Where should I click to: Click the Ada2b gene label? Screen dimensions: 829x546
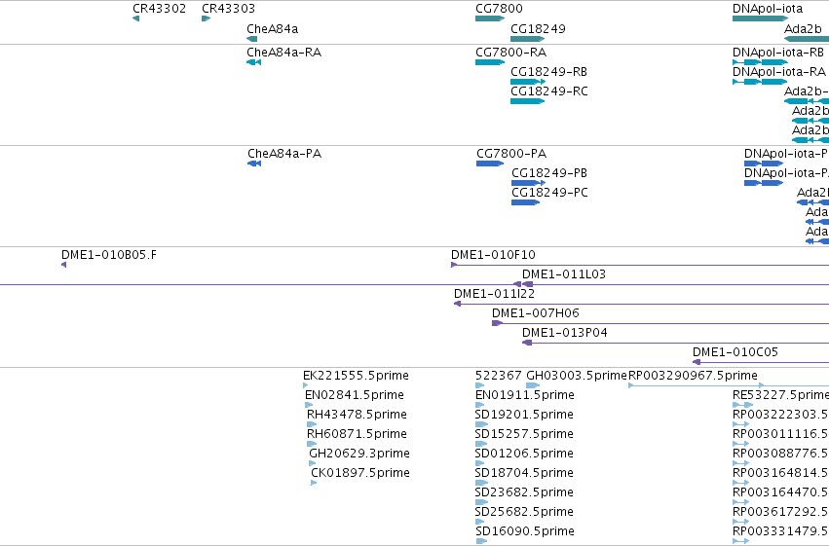803,29
